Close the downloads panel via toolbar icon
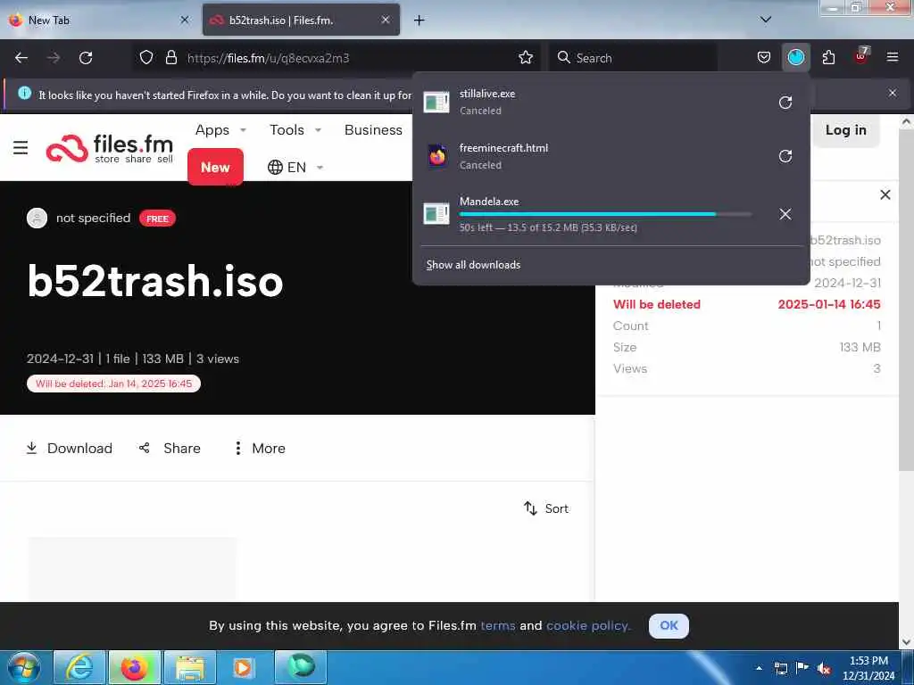 point(795,58)
